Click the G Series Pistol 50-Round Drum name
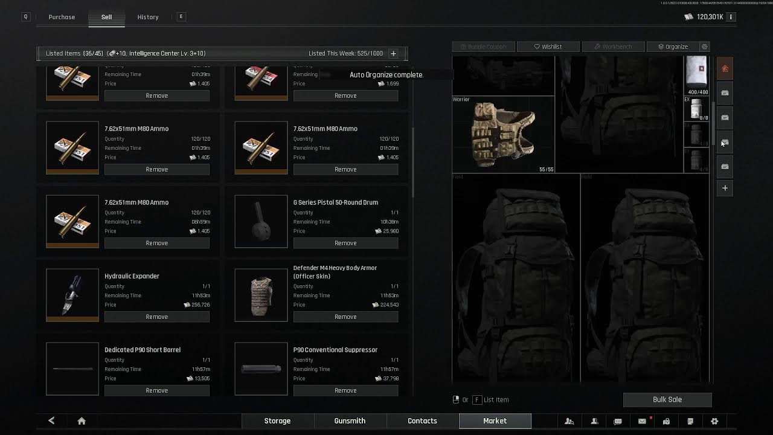This screenshot has width=773, height=435. point(336,202)
